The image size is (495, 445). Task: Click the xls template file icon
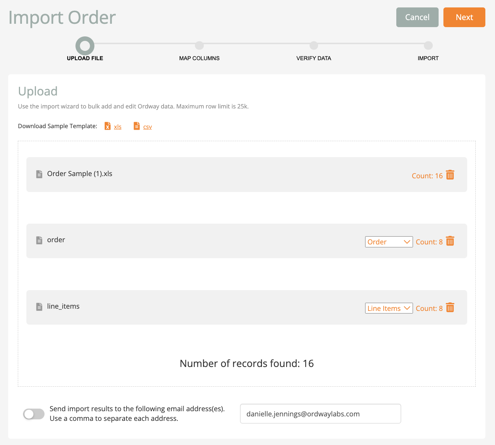click(x=108, y=126)
